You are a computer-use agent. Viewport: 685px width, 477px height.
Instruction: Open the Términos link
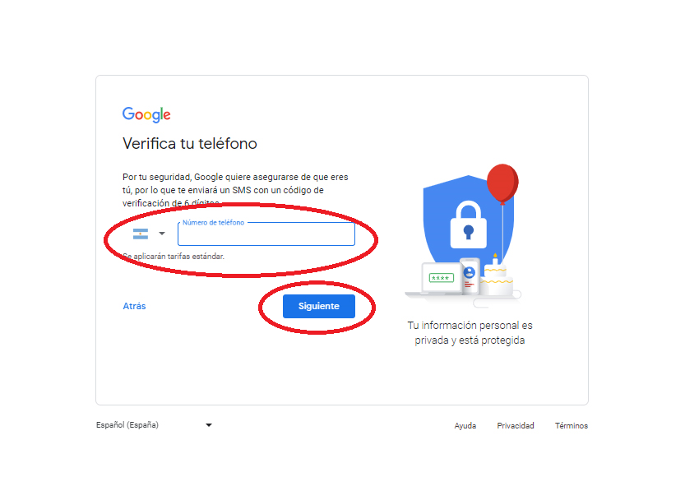(572, 425)
